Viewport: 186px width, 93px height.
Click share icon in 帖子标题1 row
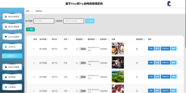tap(77, 49)
